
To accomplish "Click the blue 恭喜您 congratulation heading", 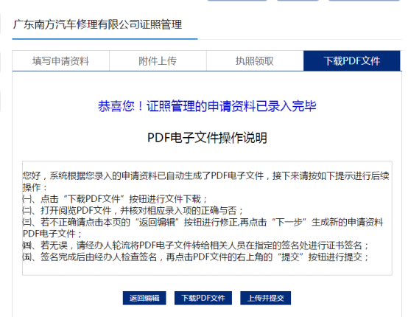I will coord(207,106).
